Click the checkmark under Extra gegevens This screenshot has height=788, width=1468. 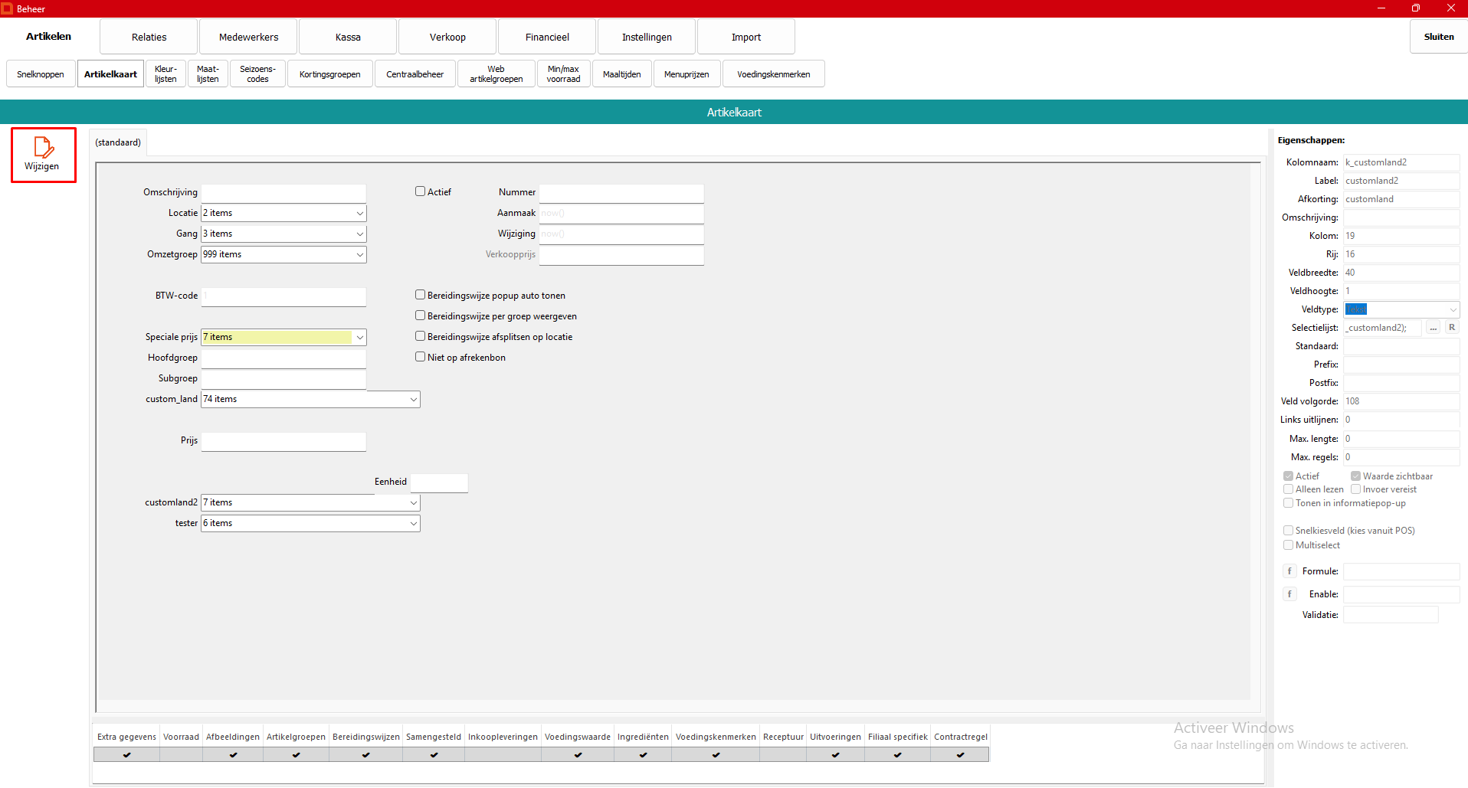[126, 755]
